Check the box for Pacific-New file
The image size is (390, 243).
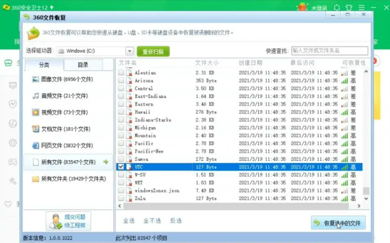[x=121, y=151]
